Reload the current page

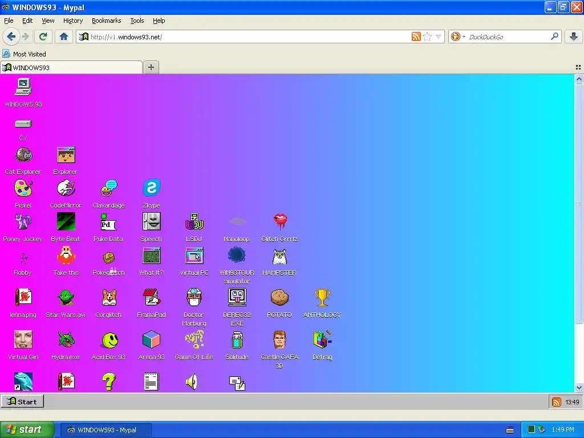pos(43,36)
